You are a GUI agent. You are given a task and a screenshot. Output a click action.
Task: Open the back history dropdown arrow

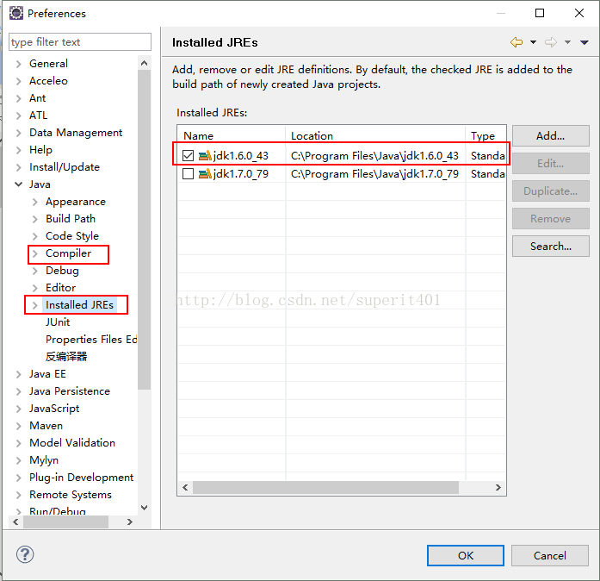533,42
